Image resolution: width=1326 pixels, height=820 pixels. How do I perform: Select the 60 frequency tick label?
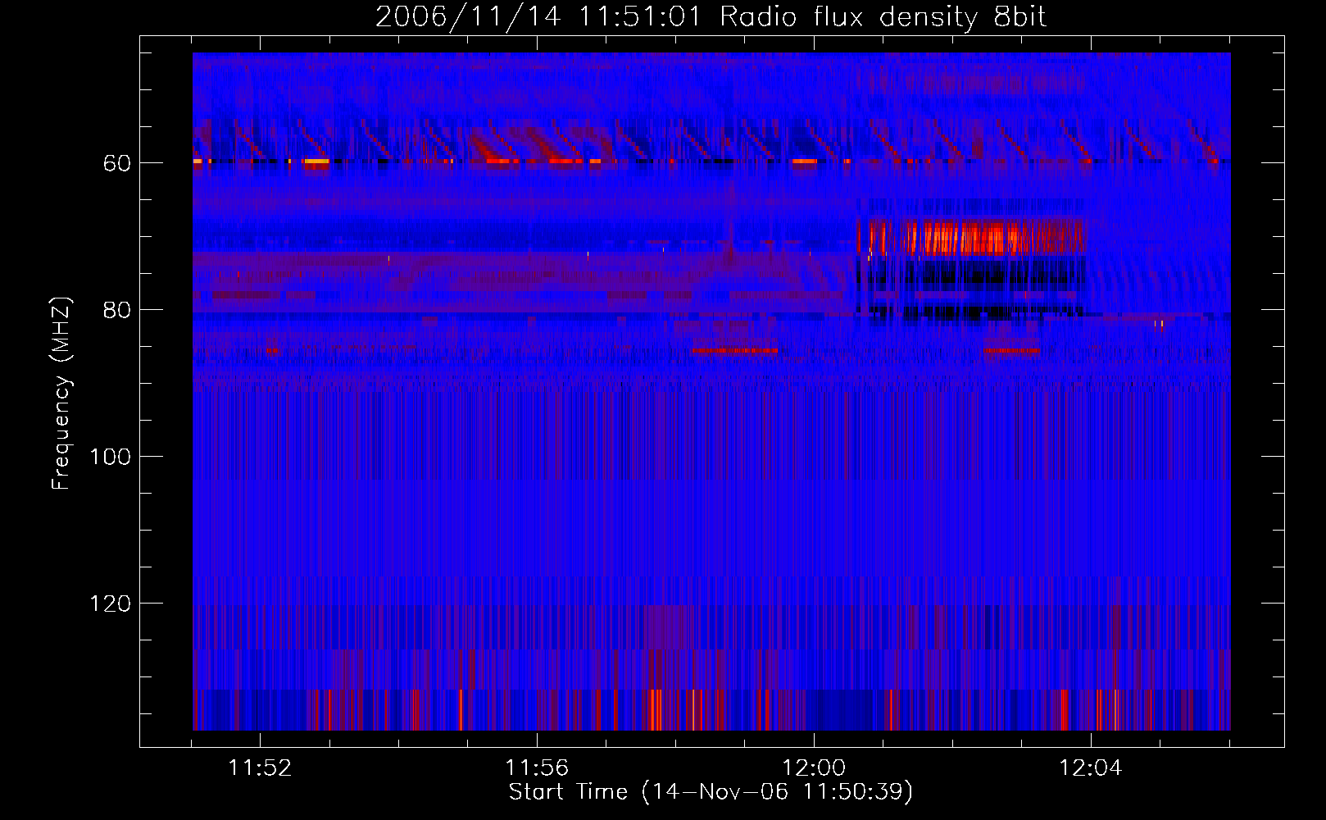pyautogui.click(x=117, y=163)
